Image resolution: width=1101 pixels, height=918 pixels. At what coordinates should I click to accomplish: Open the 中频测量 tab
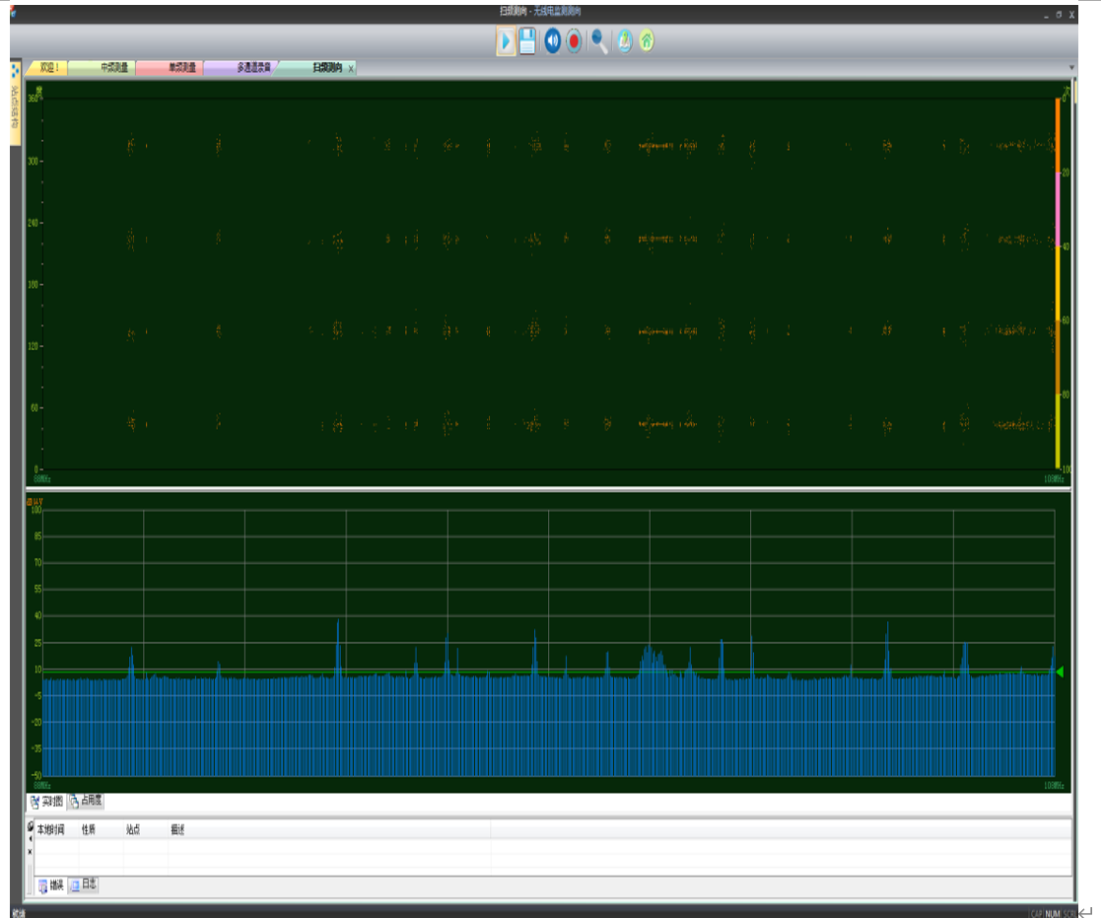[x=111, y=68]
